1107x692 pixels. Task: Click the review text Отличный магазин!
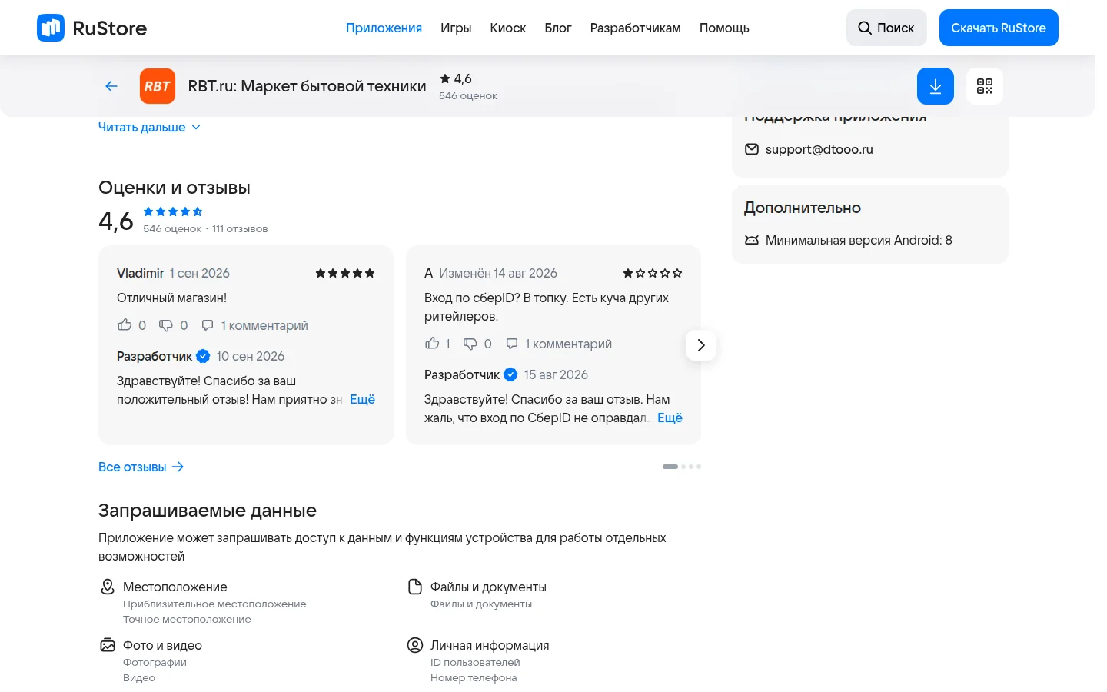click(x=171, y=298)
